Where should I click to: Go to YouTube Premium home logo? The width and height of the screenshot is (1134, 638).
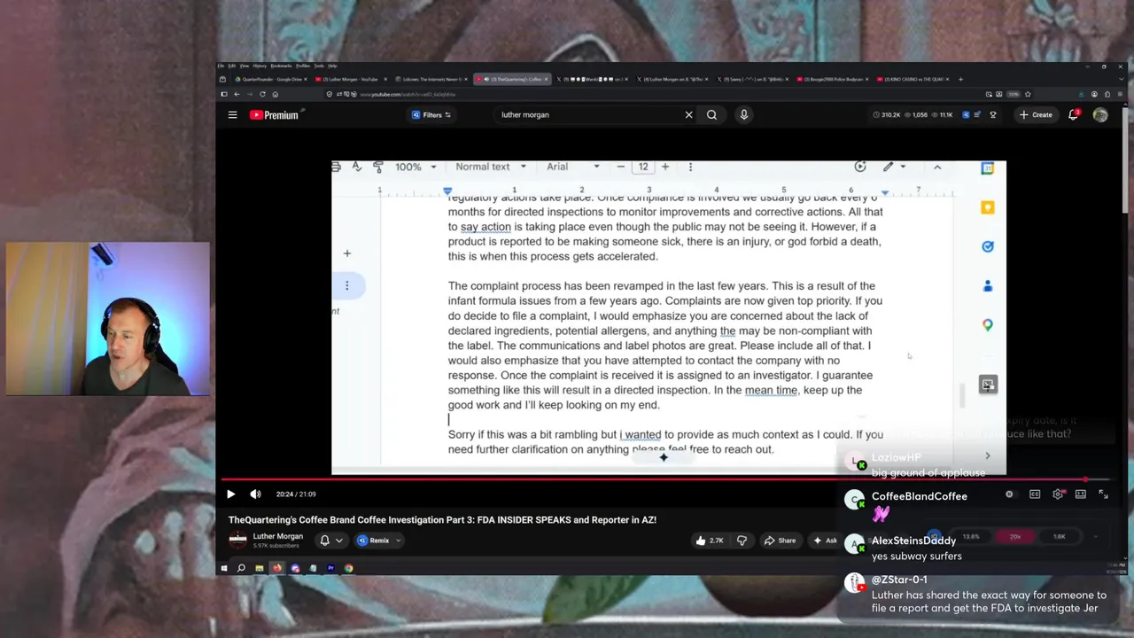[x=274, y=114]
